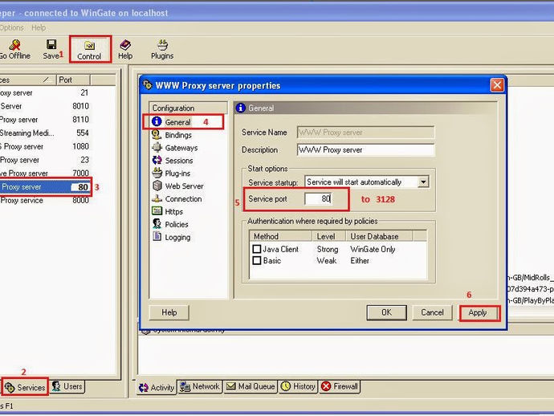Image resolution: width=554 pixels, height=416 pixels.
Task: Click the Level column header
Action: 329,236
